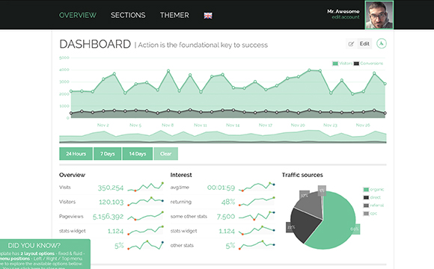Click the some other stats sparkline
This screenshot has width=434, height=269.
tap(257, 216)
